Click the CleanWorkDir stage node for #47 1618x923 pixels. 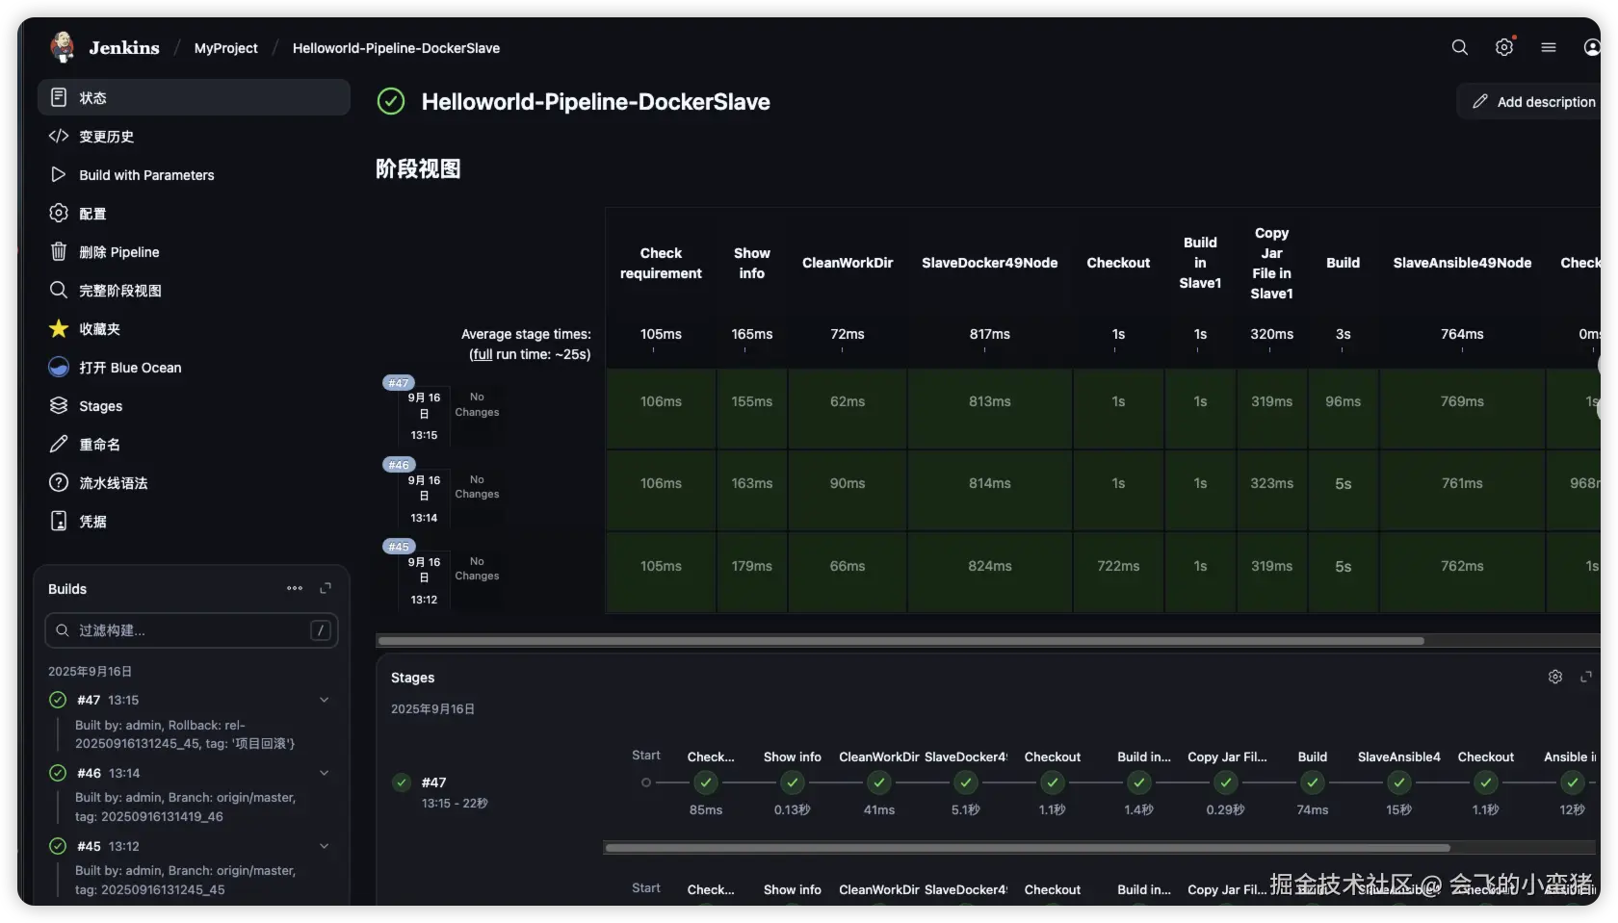pyautogui.click(x=879, y=782)
